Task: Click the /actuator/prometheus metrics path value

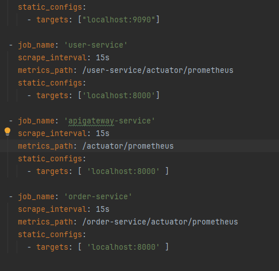Action: [128, 146]
